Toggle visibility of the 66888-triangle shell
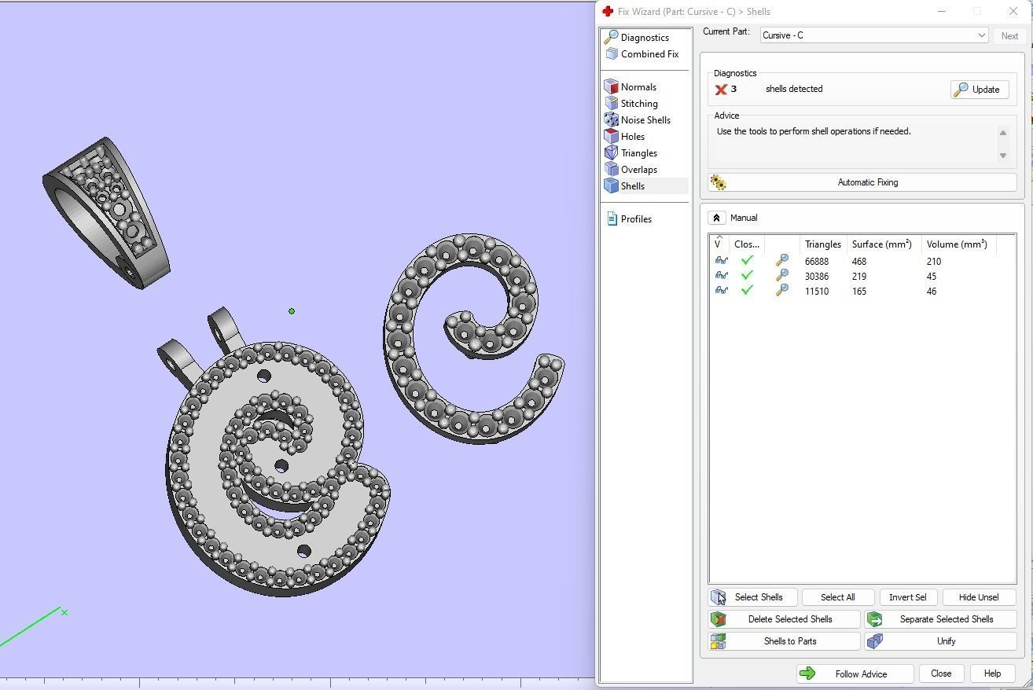Viewport: 1033px width, 690px height. coord(721,261)
